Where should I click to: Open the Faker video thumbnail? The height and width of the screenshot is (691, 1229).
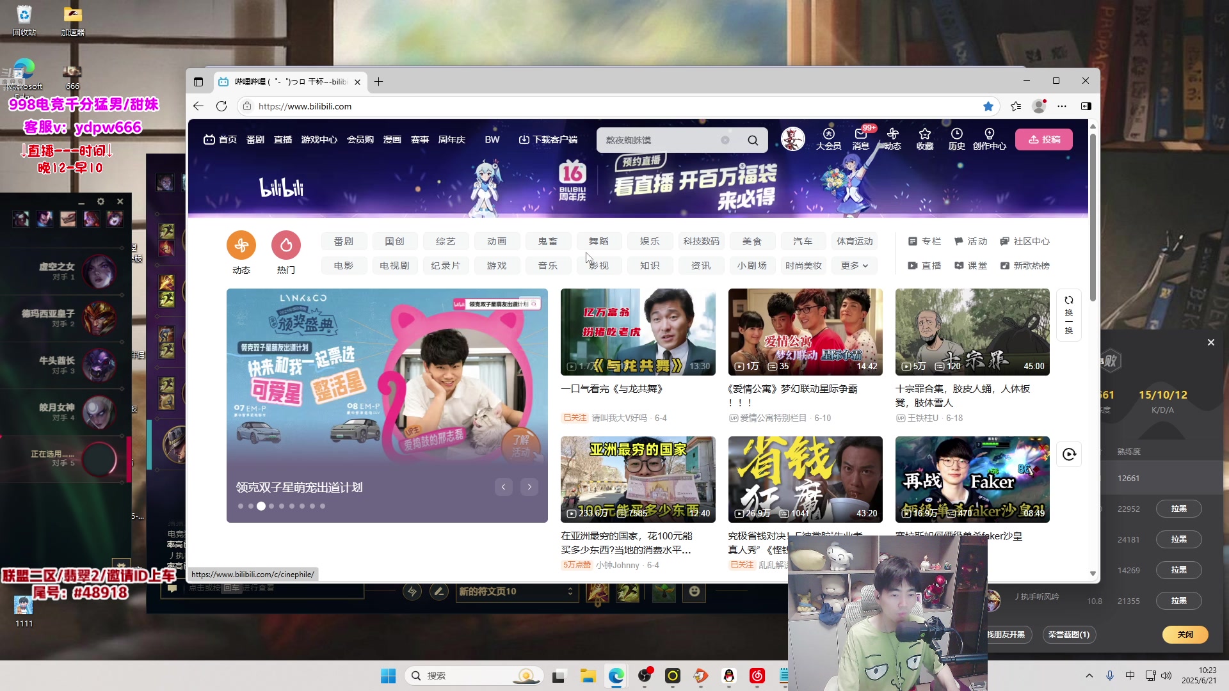[972, 479]
